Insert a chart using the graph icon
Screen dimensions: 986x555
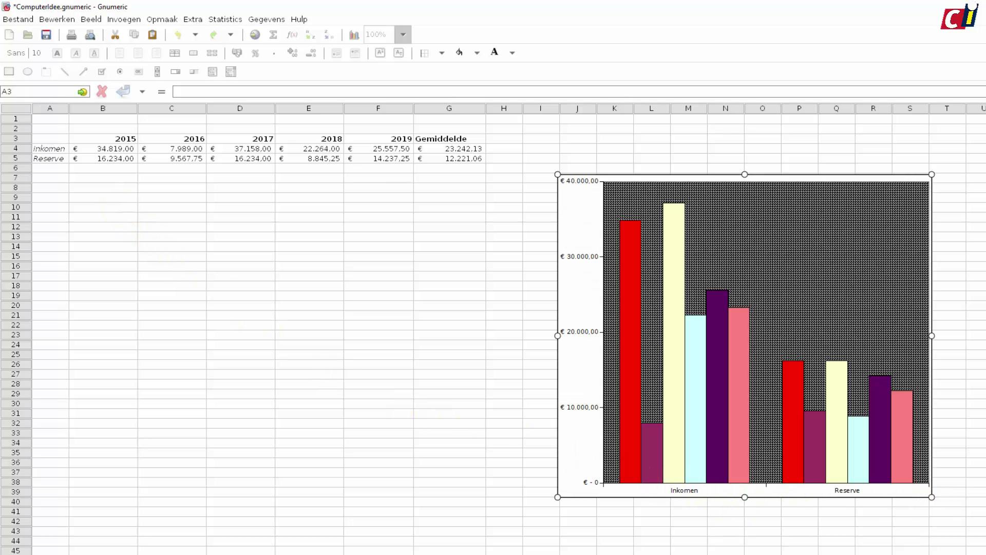(354, 34)
